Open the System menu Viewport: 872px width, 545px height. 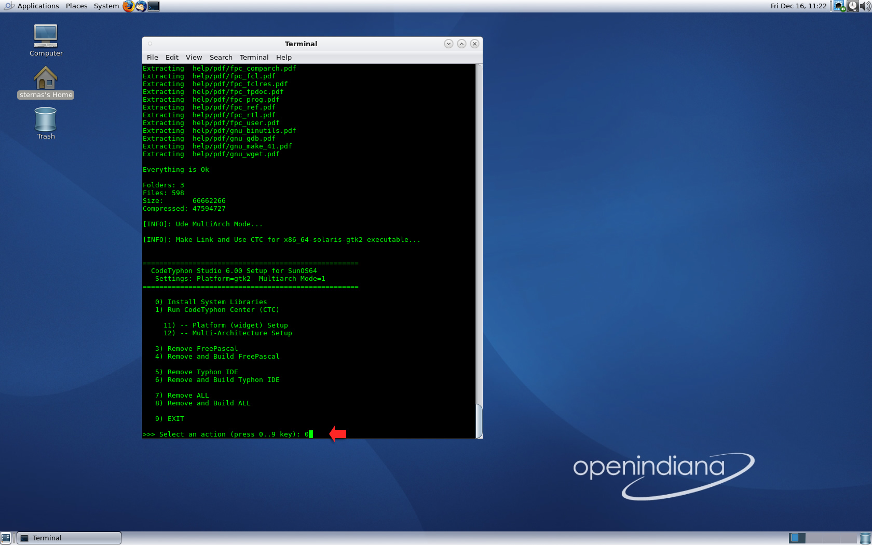point(106,6)
